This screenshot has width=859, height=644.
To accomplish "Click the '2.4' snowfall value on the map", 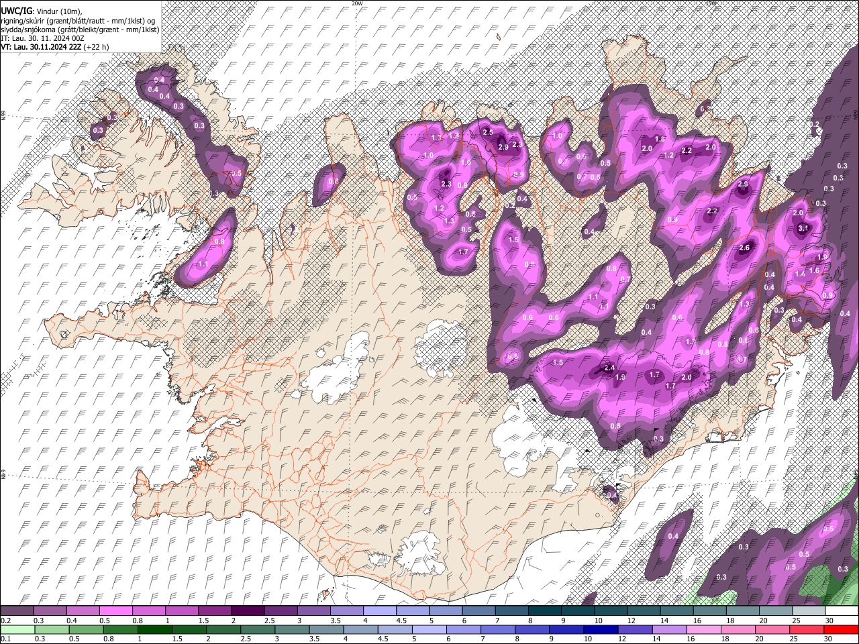I will pyautogui.click(x=609, y=368).
